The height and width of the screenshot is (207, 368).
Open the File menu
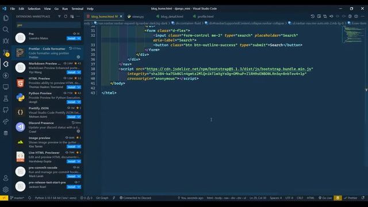coord(13,9)
